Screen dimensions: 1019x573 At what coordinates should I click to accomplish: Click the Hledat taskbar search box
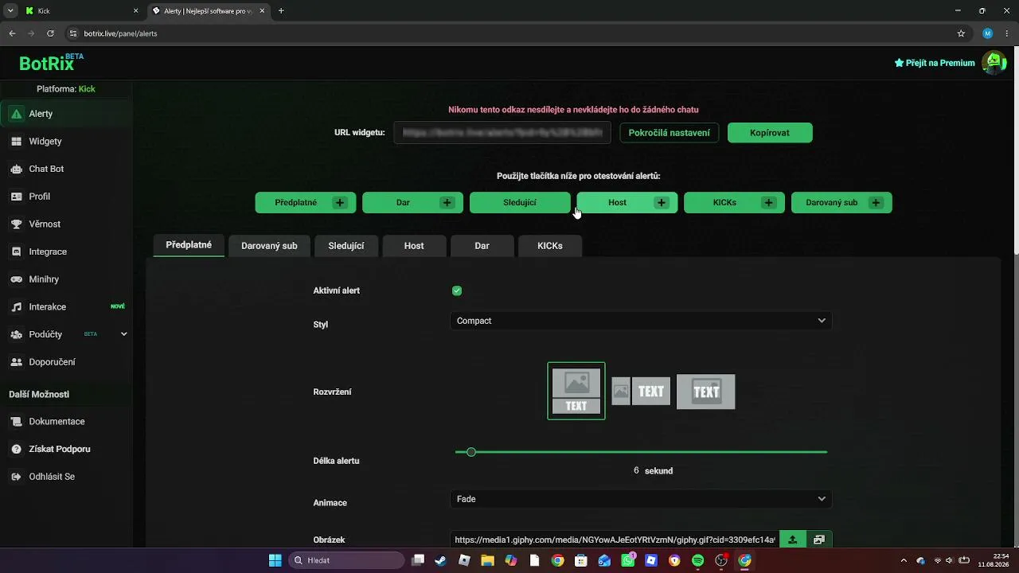347,560
